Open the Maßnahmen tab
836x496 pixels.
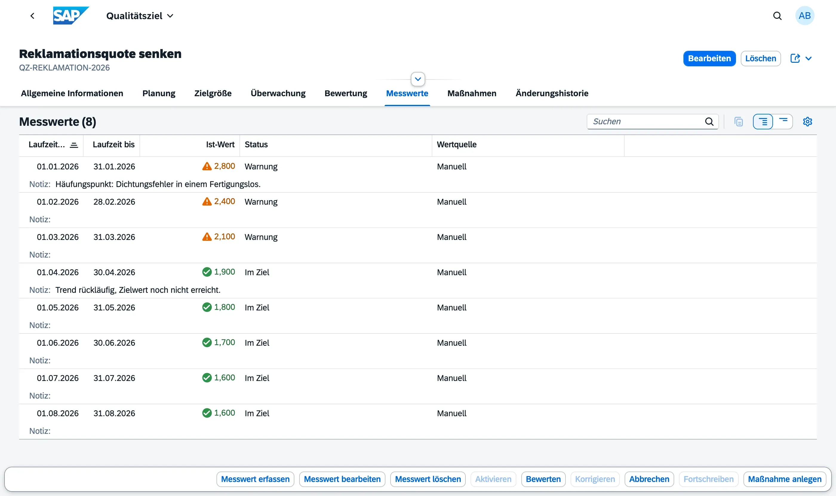(472, 93)
